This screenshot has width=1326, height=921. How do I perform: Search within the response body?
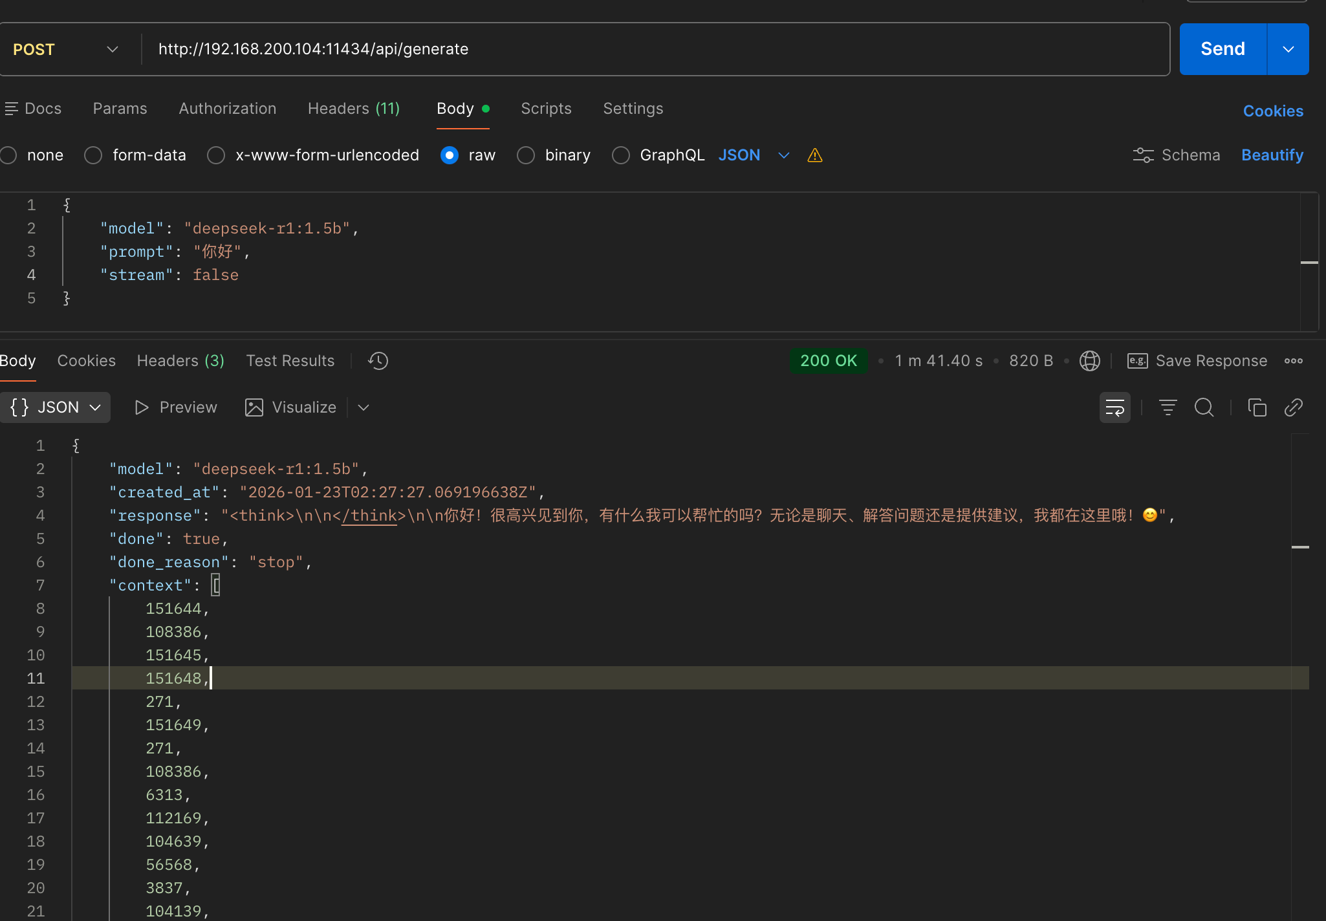click(1204, 407)
